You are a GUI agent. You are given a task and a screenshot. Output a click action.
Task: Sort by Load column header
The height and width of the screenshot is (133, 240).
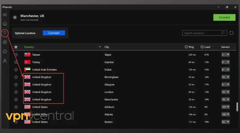[x=207, y=47]
